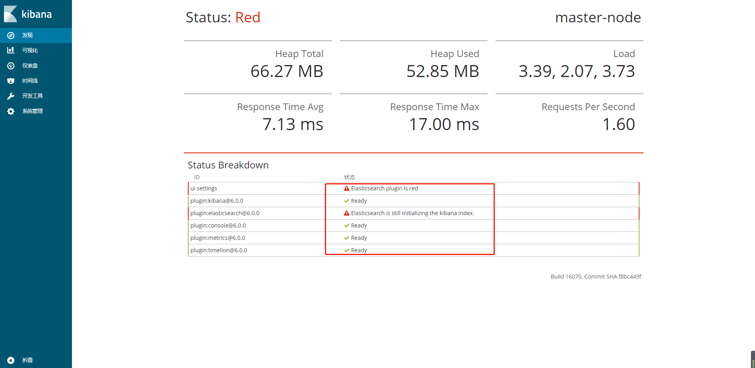Click the 'Heap Total' label

pyautogui.click(x=299, y=54)
